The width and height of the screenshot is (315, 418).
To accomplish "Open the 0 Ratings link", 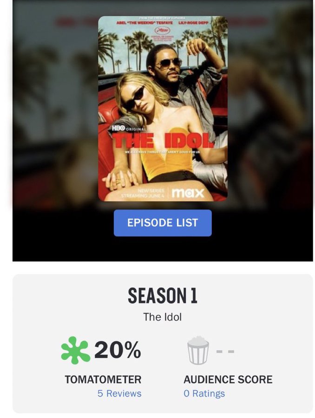I will [x=204, y=393].
